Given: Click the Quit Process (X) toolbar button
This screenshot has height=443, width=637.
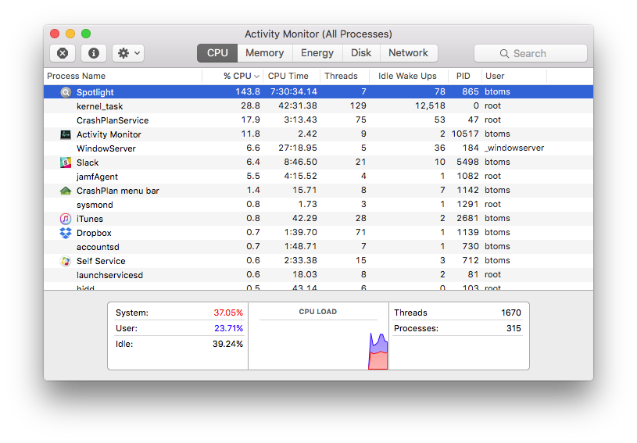Looking at the screenshot, I should click(63, 53).
